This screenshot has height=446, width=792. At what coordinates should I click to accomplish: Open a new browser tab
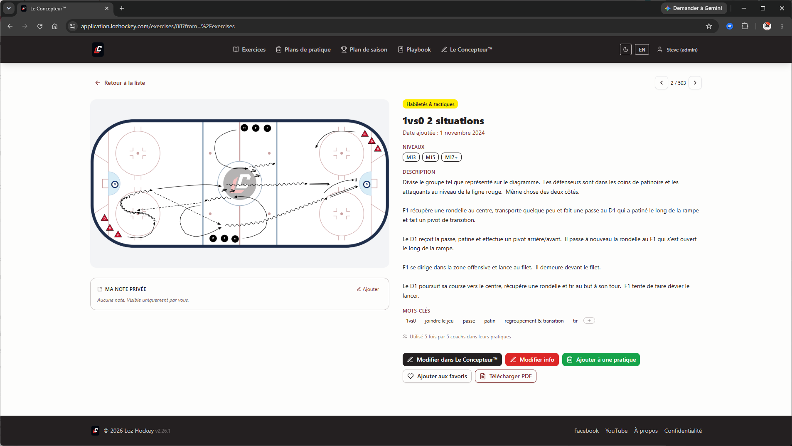(x=122, y=8)
